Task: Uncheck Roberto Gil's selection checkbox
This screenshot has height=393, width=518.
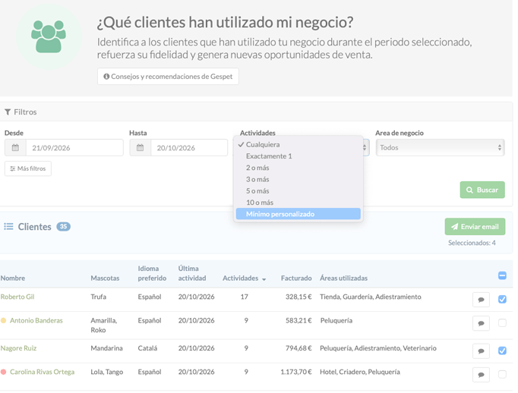Action: pos(502,299)
